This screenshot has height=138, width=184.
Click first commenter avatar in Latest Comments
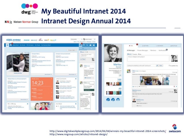[57, 82]
